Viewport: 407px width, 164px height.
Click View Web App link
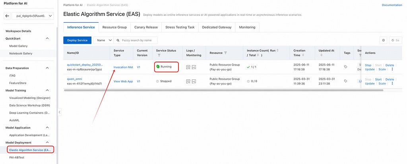[x=123, y=81]
